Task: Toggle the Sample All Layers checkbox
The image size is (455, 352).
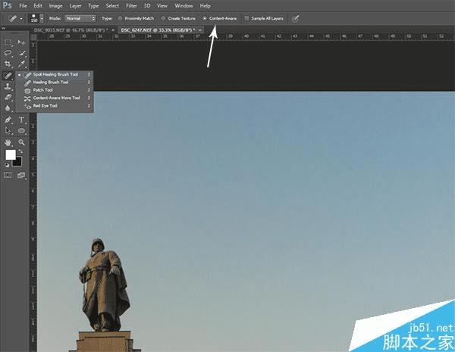Action: (x=246, y=17)
